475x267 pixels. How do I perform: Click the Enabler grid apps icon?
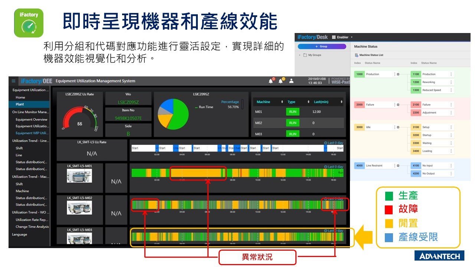point(334,37)
